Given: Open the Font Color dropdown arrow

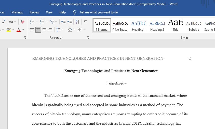Looking at the screenshot, I should click(x=23, y=30).
